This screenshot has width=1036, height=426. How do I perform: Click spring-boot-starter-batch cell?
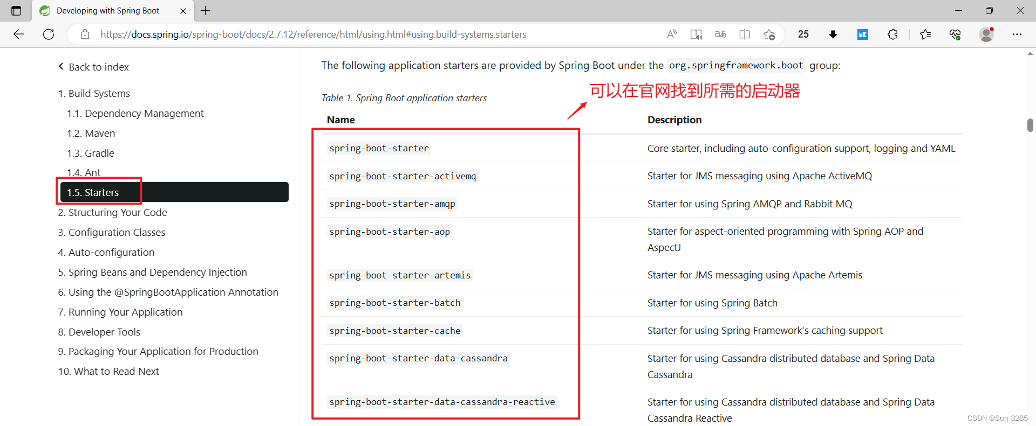[x=395, y=303]
